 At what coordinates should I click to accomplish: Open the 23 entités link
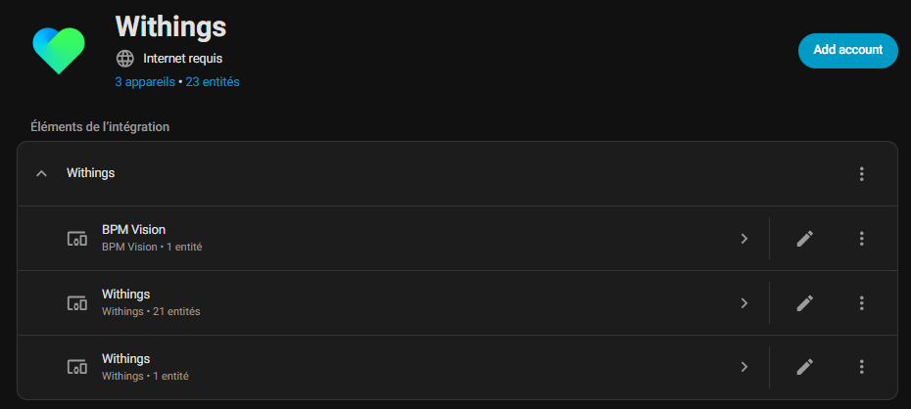pos(211,82)
